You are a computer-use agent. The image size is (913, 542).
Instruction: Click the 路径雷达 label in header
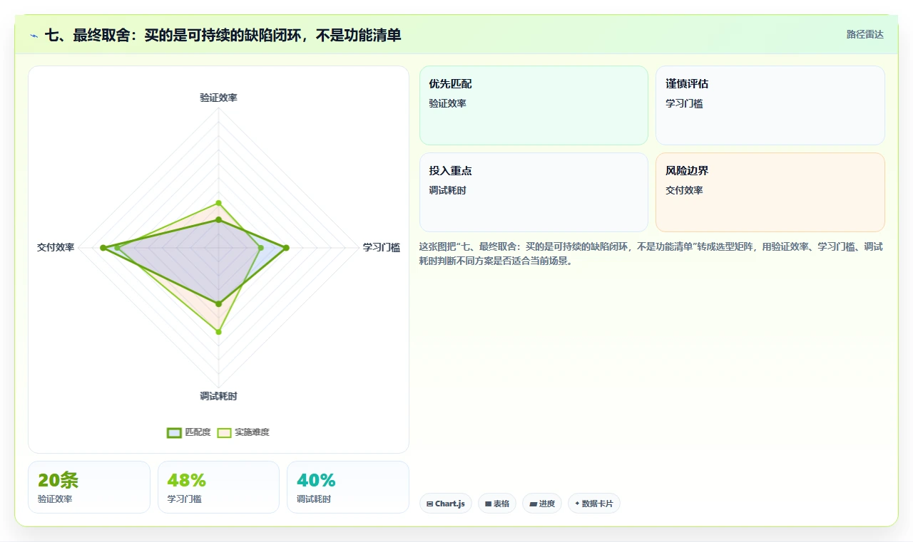point(864,34)
